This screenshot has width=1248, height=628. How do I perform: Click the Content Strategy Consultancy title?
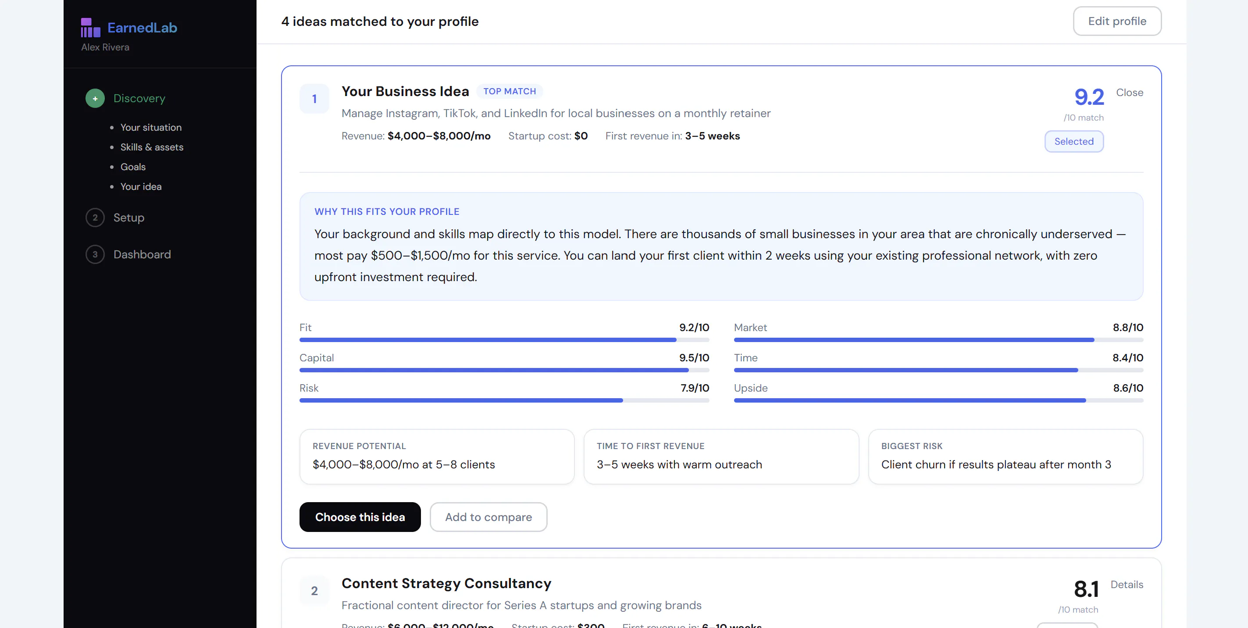coord(446,583)
